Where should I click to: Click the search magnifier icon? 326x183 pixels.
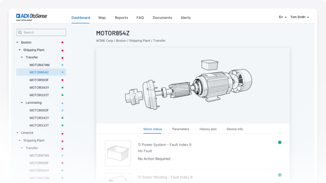click(x=20, y=32)
